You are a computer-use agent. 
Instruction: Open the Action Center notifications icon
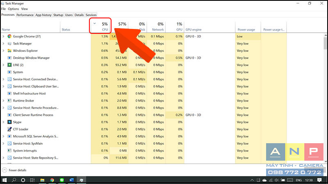coord(319,180)
